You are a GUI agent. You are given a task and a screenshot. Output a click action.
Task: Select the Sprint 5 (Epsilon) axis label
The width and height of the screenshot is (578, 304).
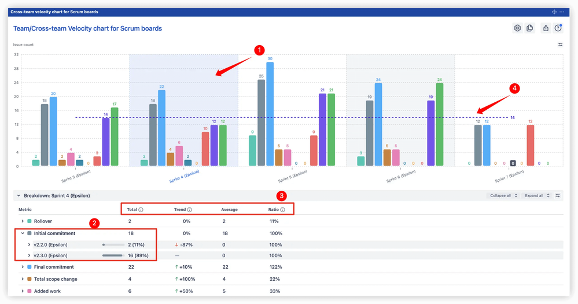(x=292, y=175)
